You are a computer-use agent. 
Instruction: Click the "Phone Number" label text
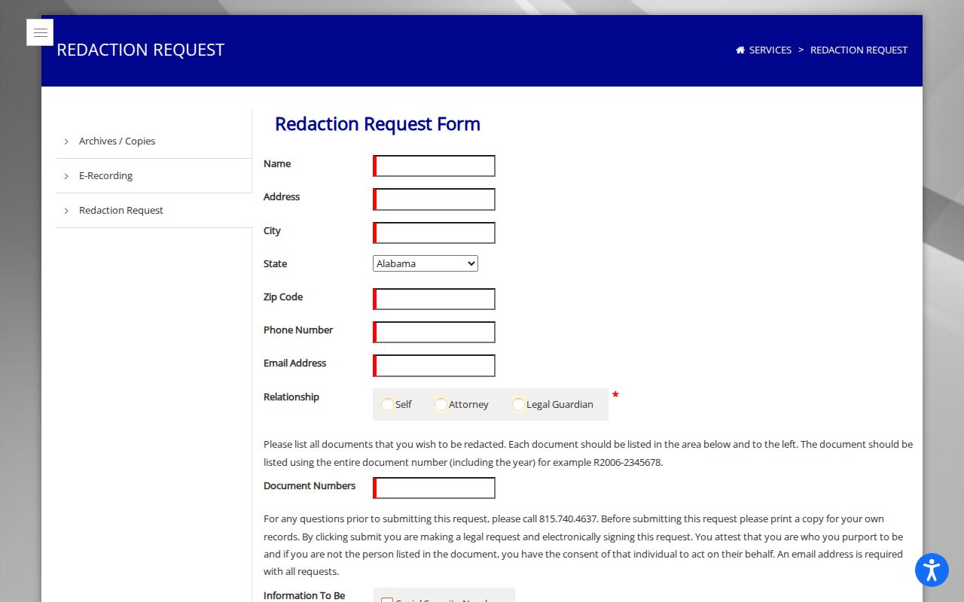click(298, 330)
